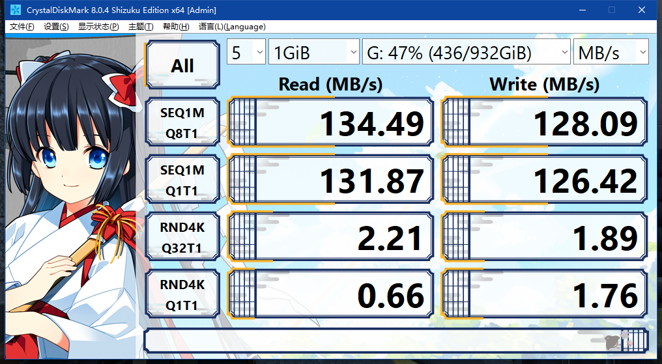The width and height of the screenshot is (662, 364).
Task: Minimize the CrystalDiskMark window
Action: click(x=583, y=10)
